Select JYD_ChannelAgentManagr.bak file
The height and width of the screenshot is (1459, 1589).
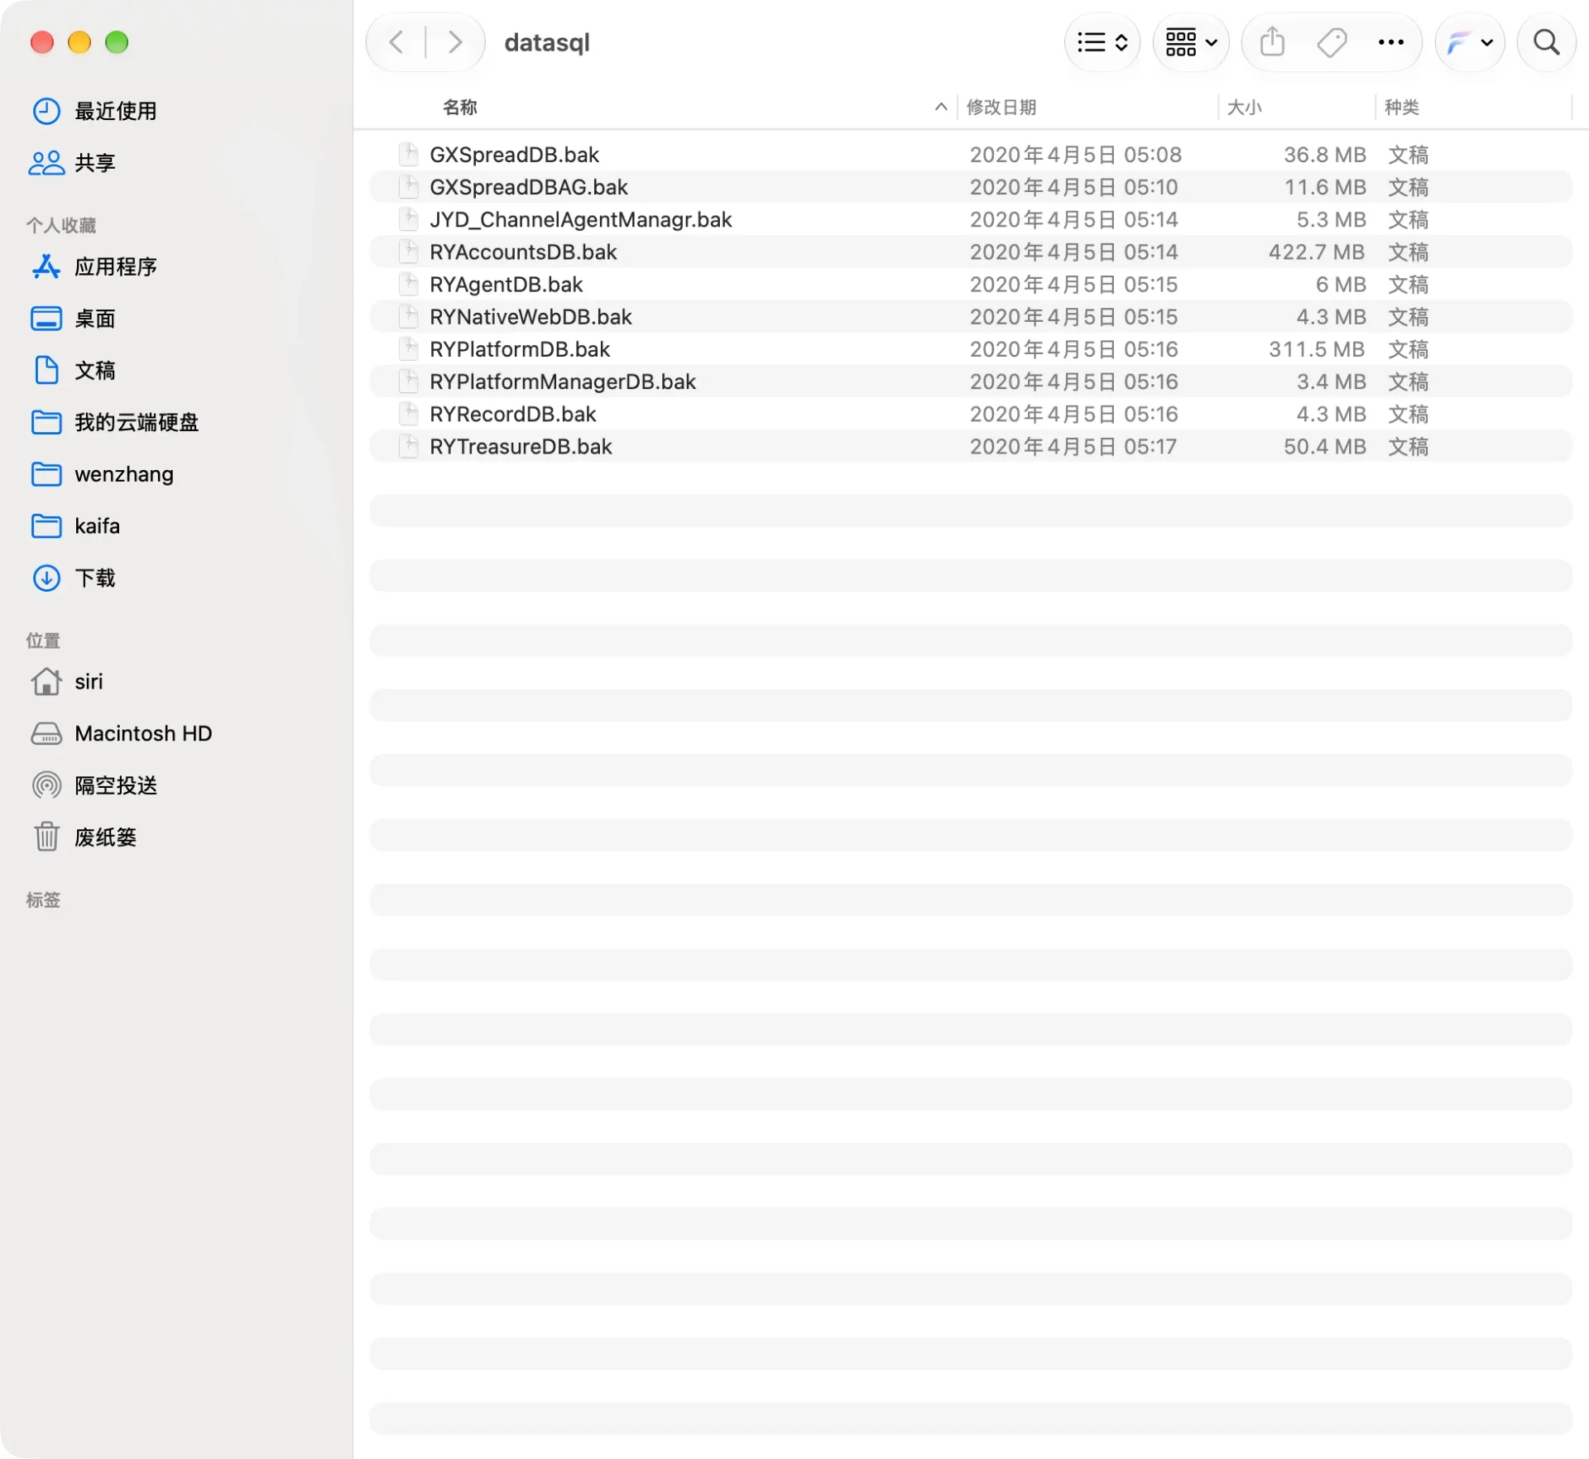(x=971, y=219)
